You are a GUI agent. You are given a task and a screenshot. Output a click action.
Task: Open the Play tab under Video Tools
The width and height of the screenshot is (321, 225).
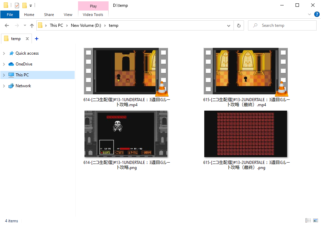93,6
